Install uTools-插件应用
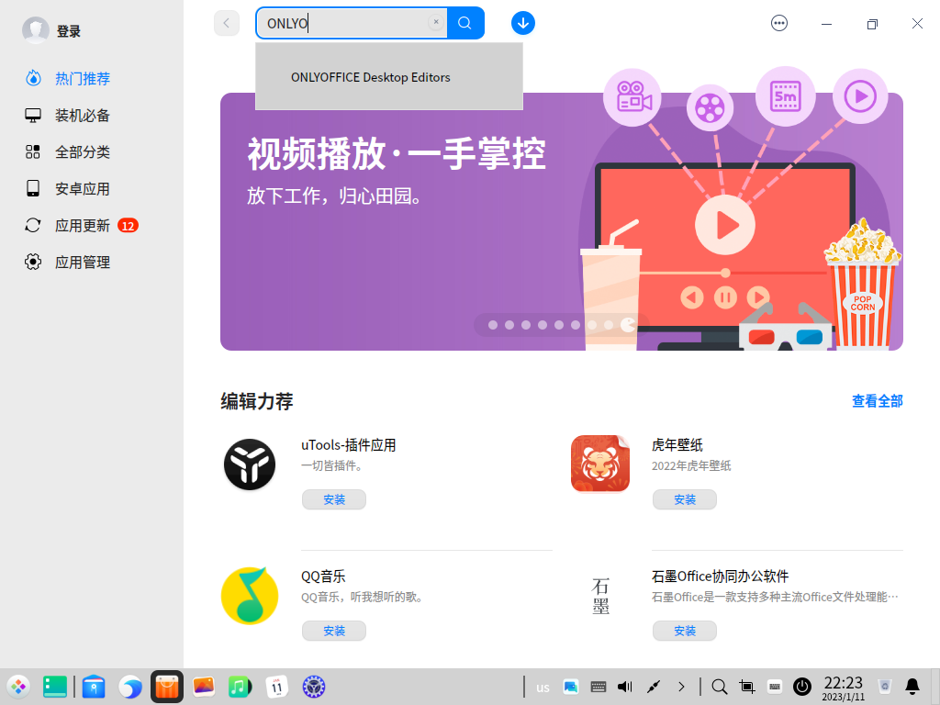 334,499
